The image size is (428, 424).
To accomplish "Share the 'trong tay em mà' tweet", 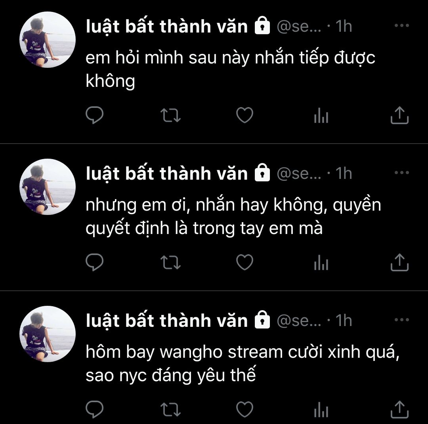I will [399, 262].
